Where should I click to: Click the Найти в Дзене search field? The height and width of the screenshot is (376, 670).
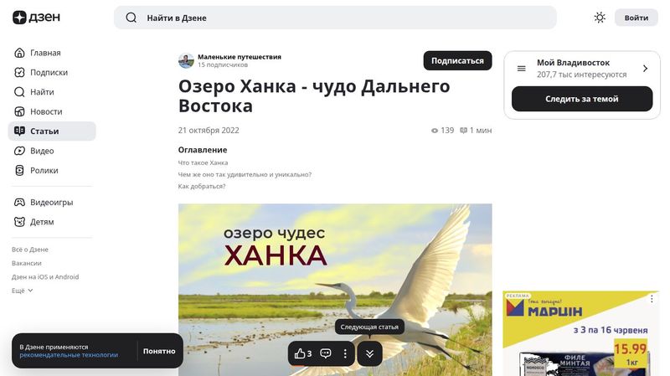point(335,18)
